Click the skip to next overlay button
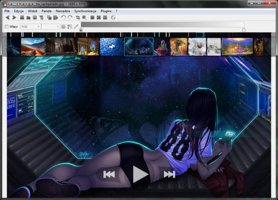This screenshot has height=200, width=278. (x=170, y=174)
